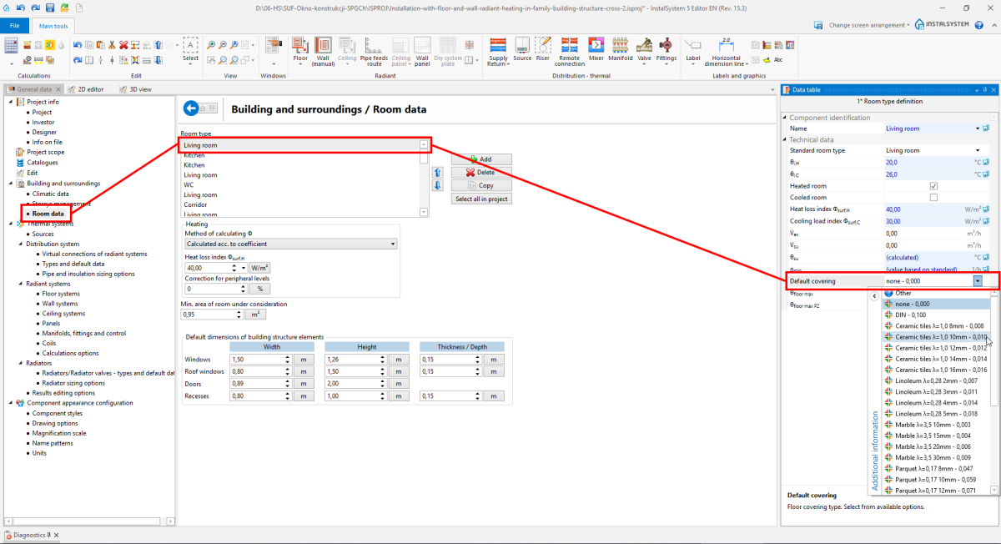Viewport: 1001px width, 544px height.
Task: Click the Add room type button
Action: (481, 159)
